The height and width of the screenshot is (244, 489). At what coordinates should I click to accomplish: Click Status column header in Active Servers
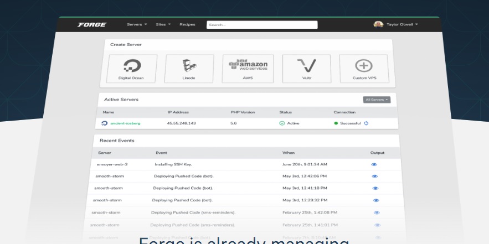285,112
